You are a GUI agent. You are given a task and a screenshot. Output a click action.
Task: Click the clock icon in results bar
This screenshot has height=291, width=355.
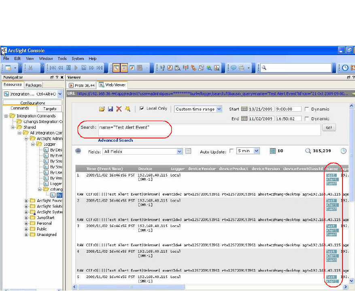point(343,151)
